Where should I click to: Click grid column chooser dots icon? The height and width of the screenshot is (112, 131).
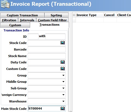click(x=74, y=15)
